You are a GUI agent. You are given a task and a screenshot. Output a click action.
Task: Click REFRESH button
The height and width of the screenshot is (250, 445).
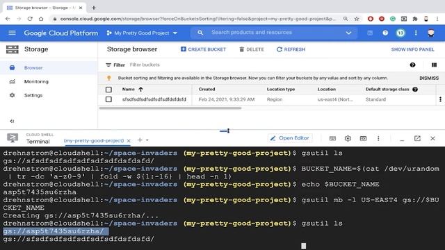pyautogui.click(x=291, y=49)
